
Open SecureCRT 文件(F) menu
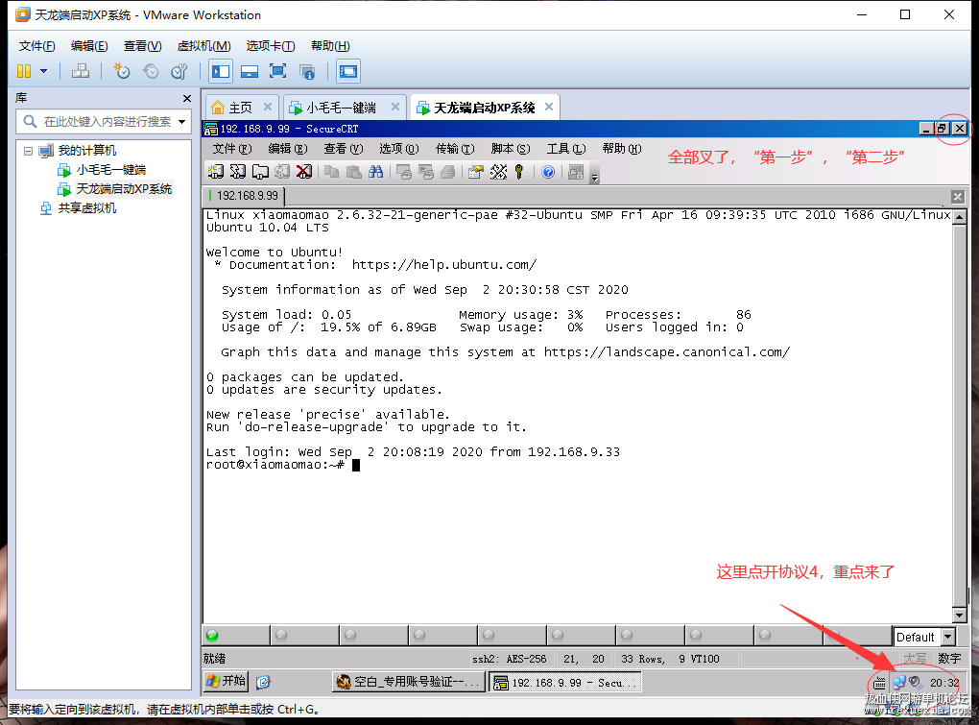(231, 149)
